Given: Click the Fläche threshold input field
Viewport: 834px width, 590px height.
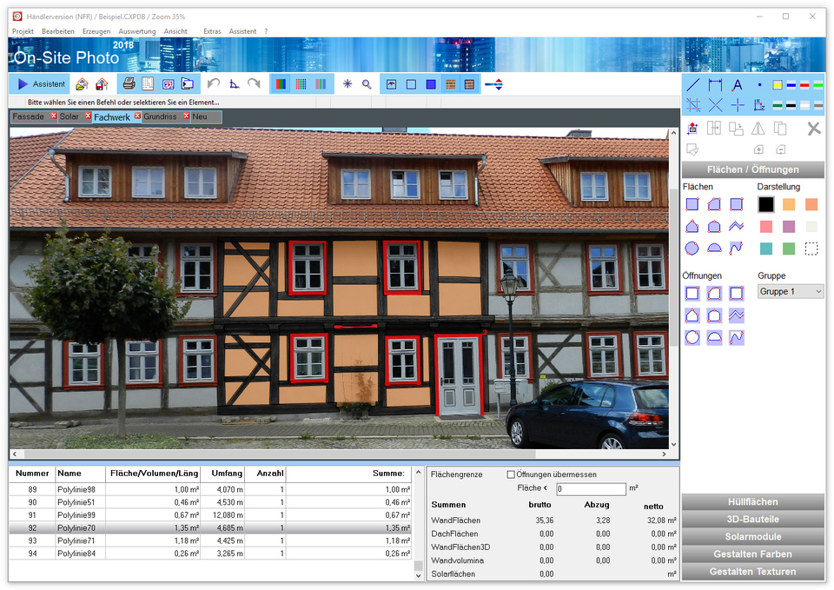Looking at the screenshot, I should point(590,489).
